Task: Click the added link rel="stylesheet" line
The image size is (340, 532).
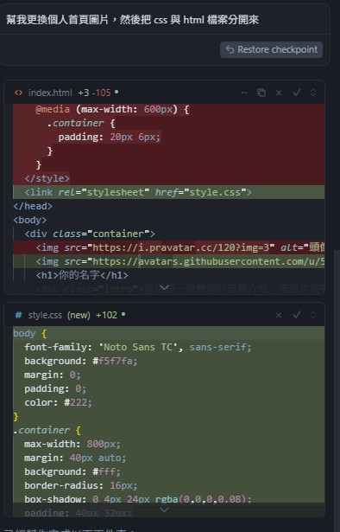Action: pos(168,192)
